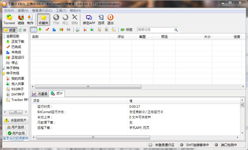Click the Tracker torrent filter icon in filter bar

pyautogui.click(x=113, y=30)
